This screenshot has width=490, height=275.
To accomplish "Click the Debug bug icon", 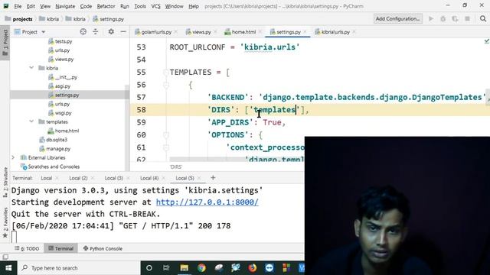I will tap(443, 18).
